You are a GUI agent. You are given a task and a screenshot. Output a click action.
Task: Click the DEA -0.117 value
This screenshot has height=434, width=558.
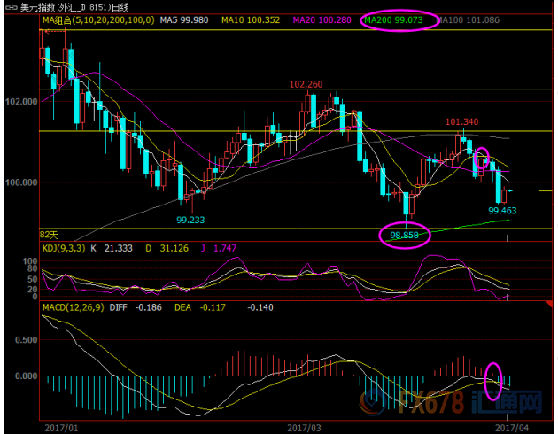(x=200, y=307)
